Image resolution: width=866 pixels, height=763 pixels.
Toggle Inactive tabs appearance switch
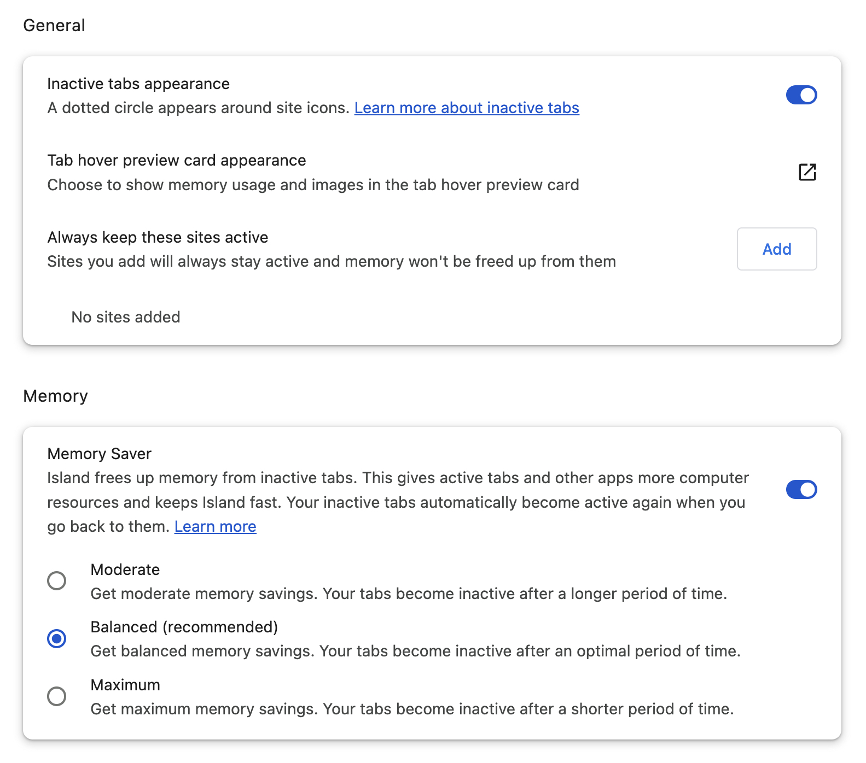(801, 95)
